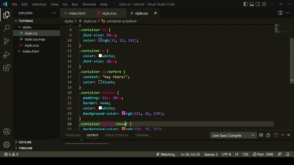Open the View menu
The height and width of the screenshot is (165, 294).
click(54, 4)
